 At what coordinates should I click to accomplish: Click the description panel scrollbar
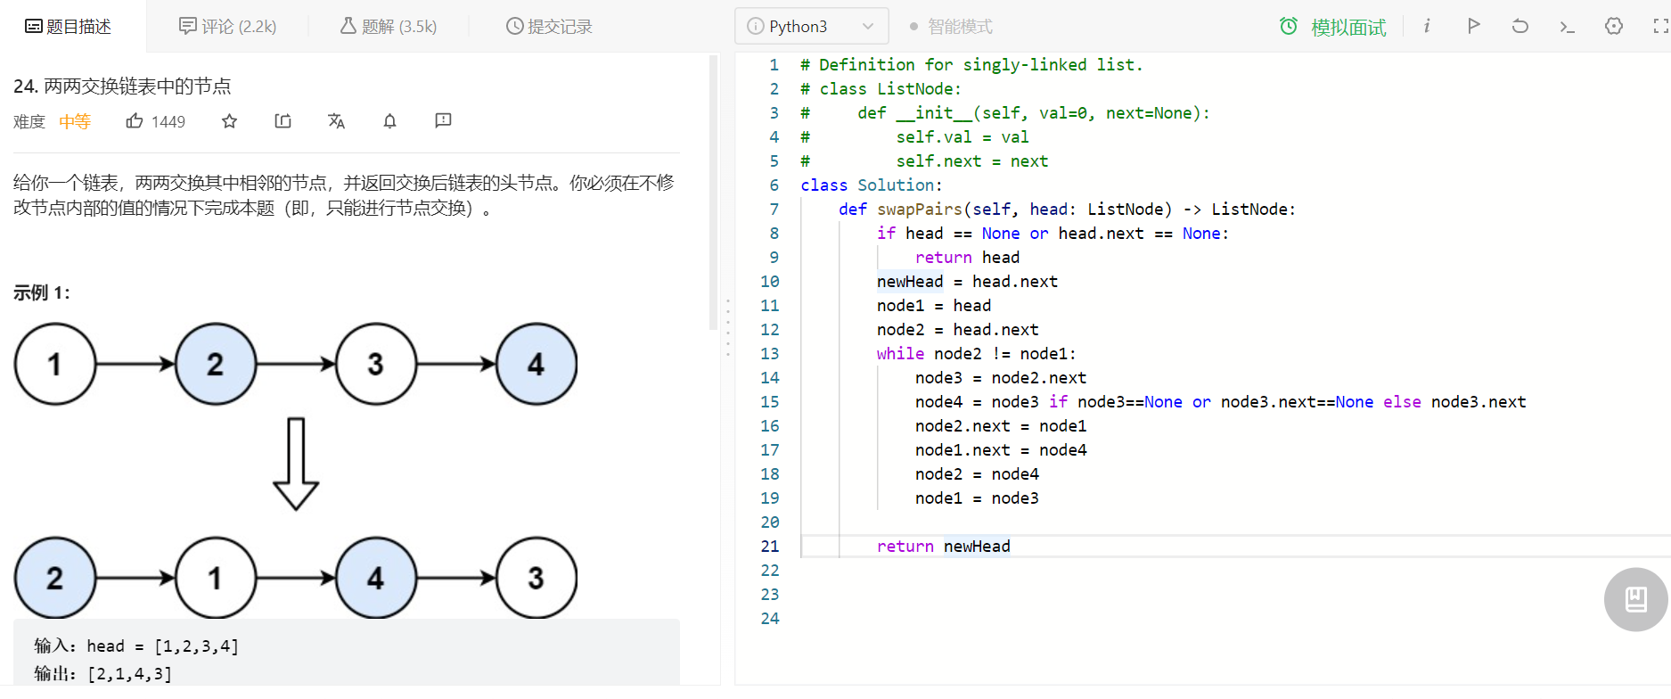point(713,192)
